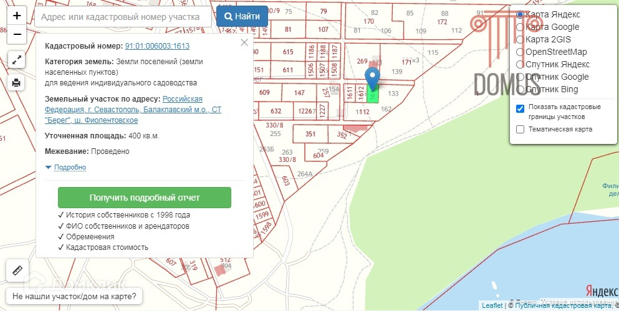Click Получить подробный отчет button

145,198
